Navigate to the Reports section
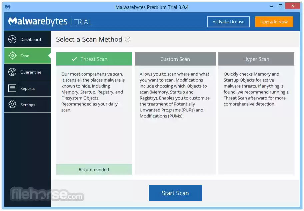Screen dimensions: 304x211 27,88
